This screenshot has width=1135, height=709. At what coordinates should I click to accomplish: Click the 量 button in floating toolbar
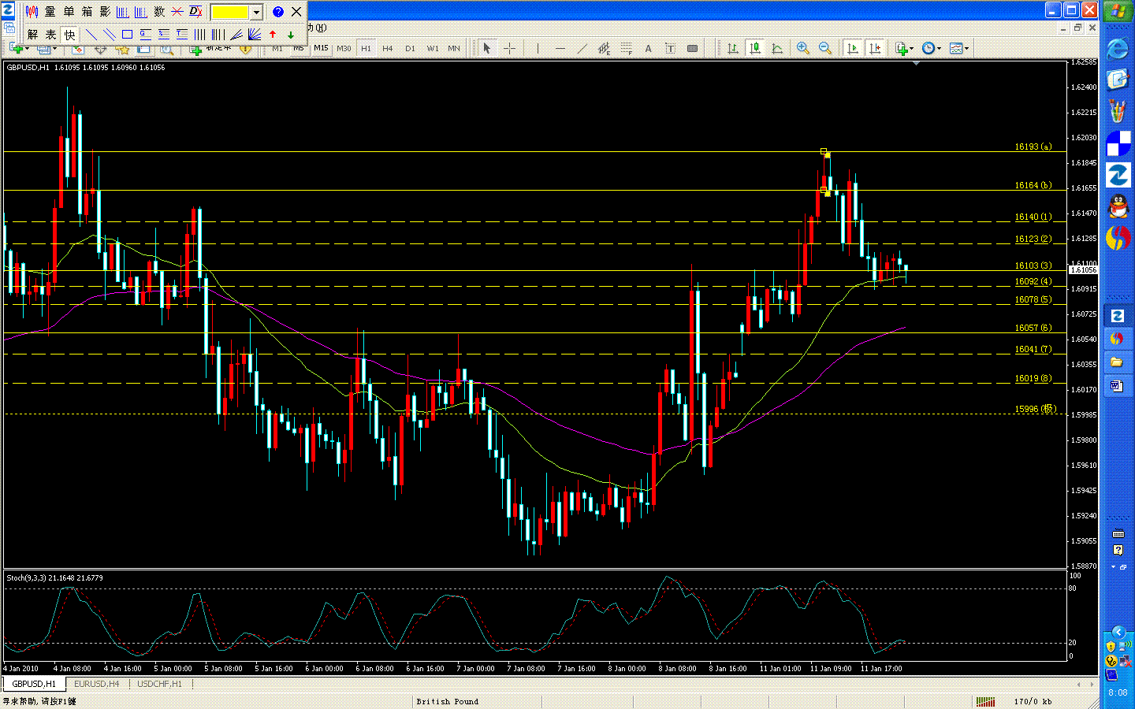(x=50, y=12)
